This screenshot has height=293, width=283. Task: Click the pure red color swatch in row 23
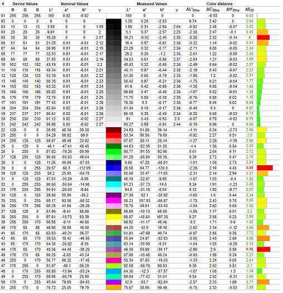pyautogui.click(x=114, y=135)
